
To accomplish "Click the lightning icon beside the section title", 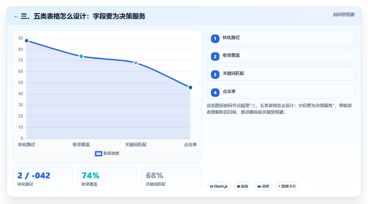I will pyautogui.click(x=16, y=16).
